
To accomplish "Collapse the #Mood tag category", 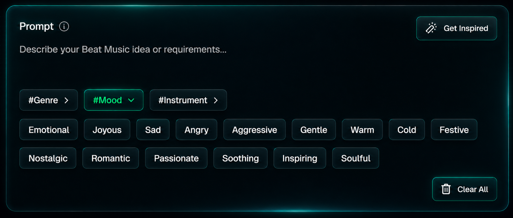I will click(114, 100).
